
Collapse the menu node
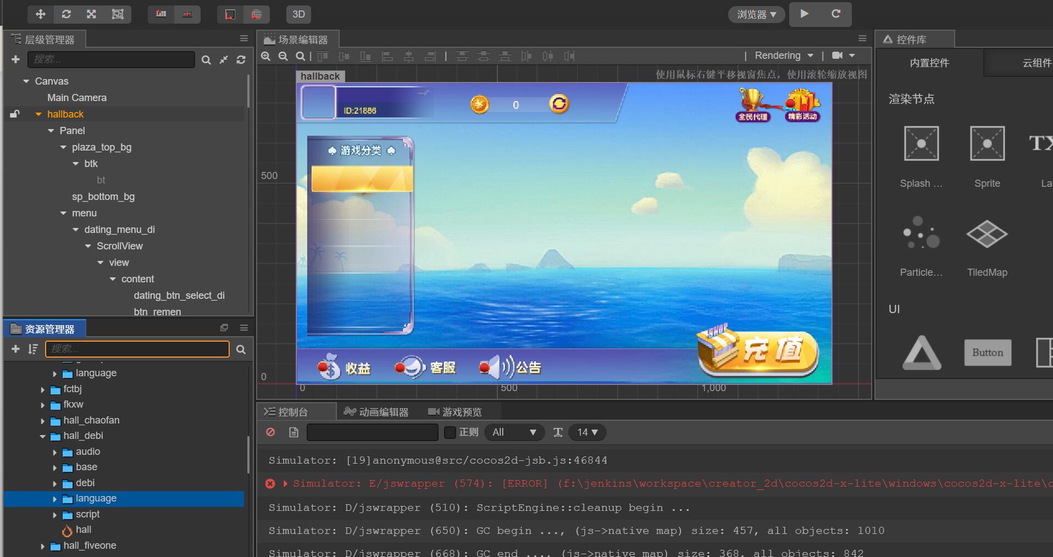pos(63,213)
